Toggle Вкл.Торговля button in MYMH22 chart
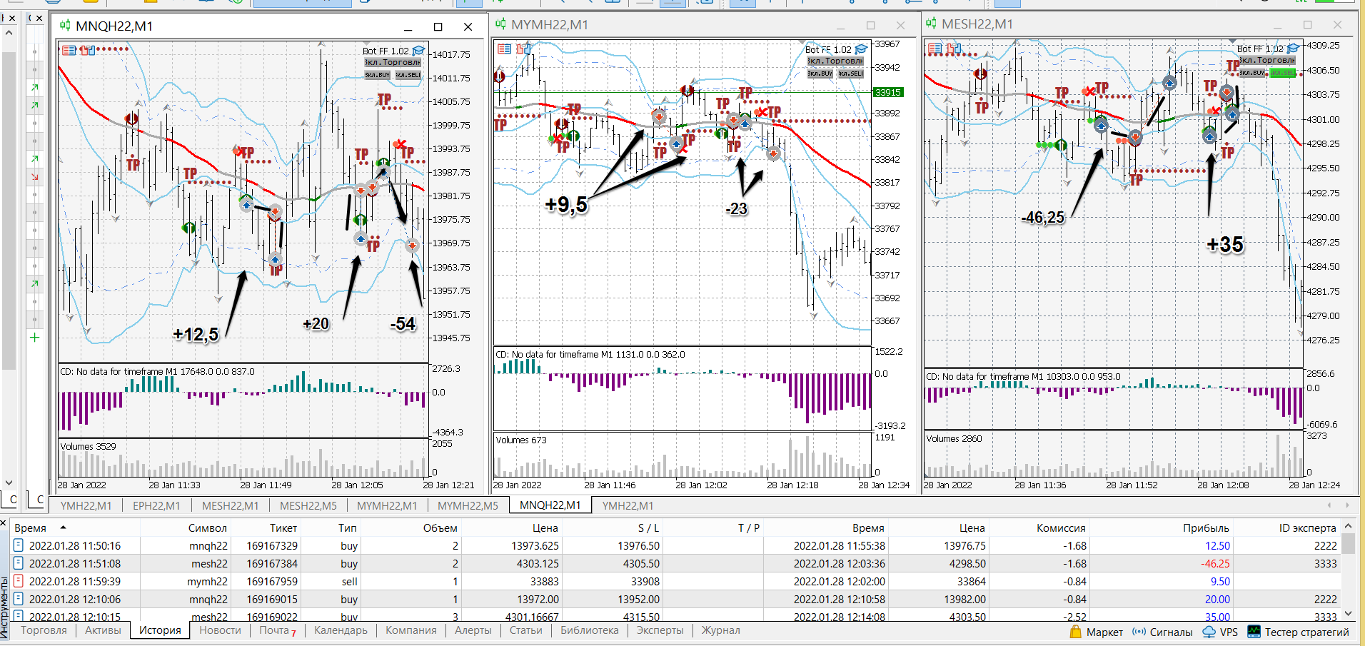The image size is (1365, 646). pyautogui.click(x=835, y=61)
